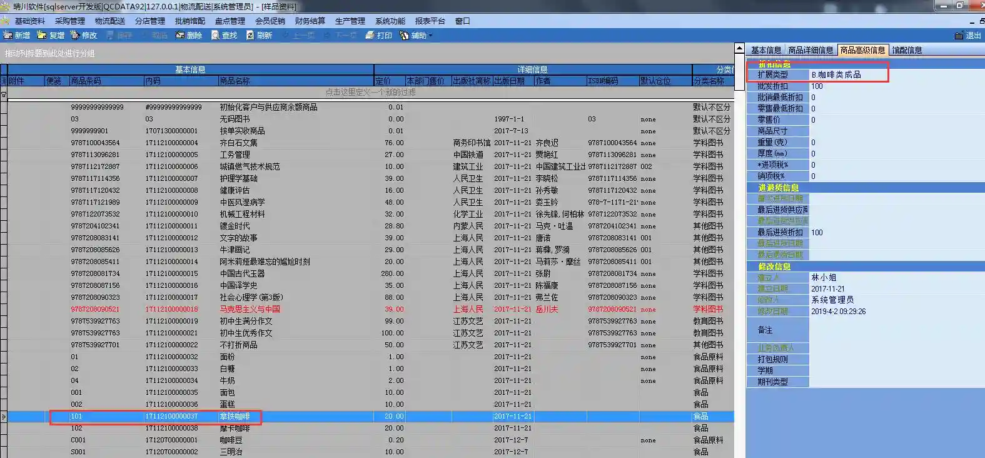Open the 查找 (search) tool
This screenshot has height=458, width=985.
point(216,36)
